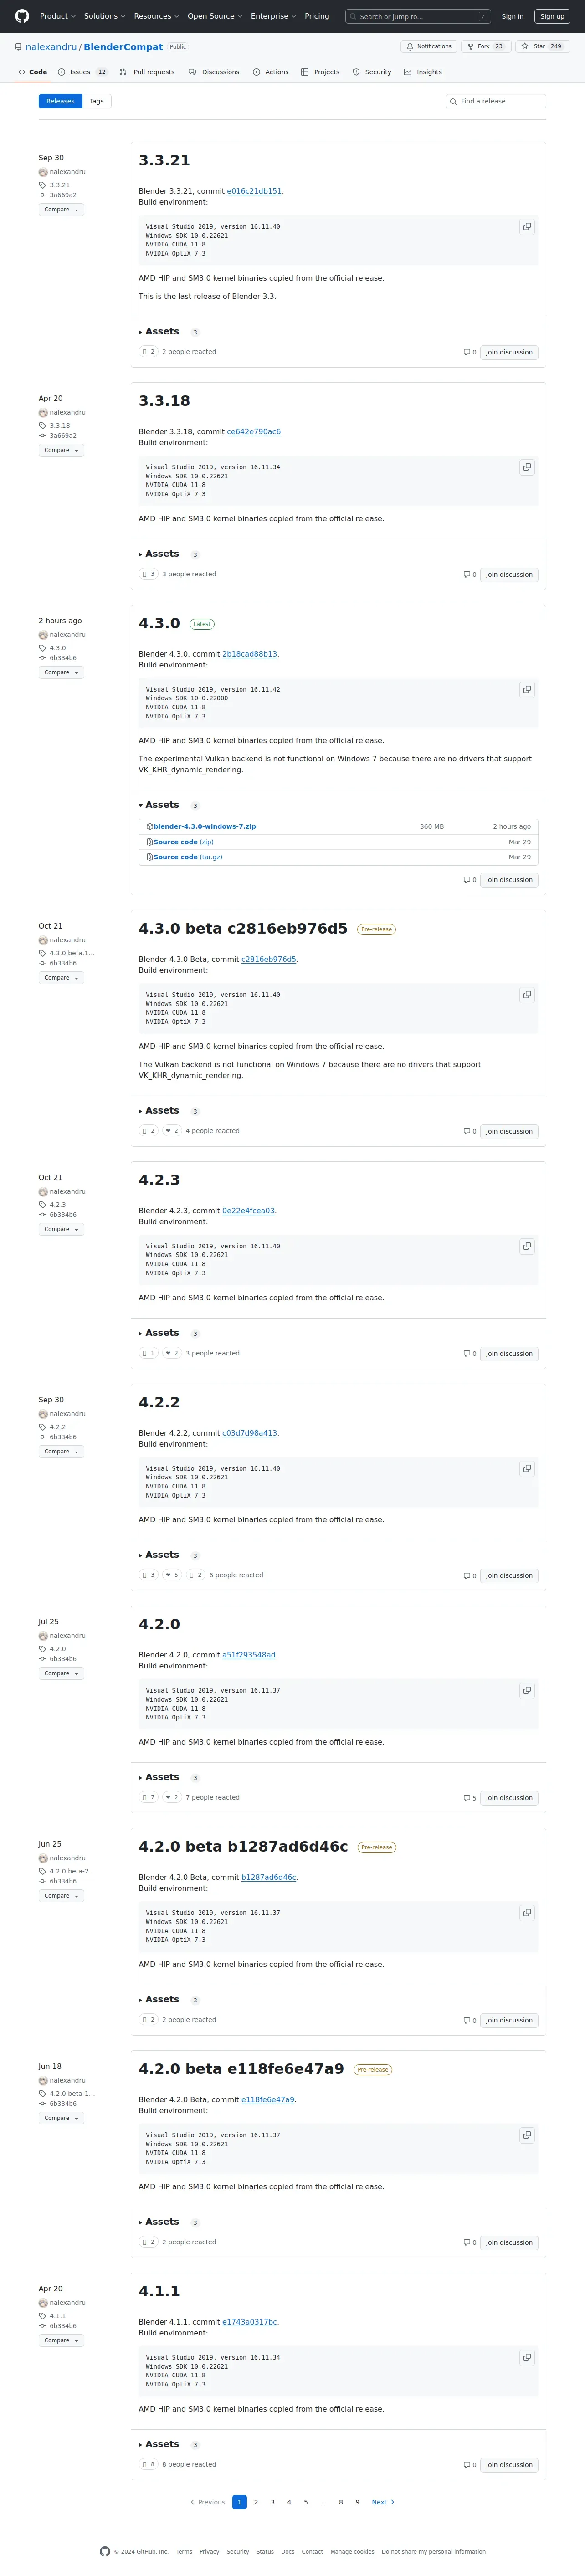Screen dimensions: 585x2576
Task: Copy the 3.3.21 build environment code
Action: (526, 227)
